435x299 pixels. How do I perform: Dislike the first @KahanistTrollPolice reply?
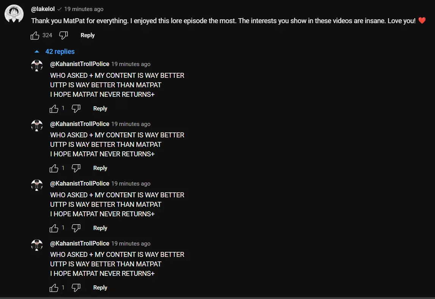coord(76,109)
